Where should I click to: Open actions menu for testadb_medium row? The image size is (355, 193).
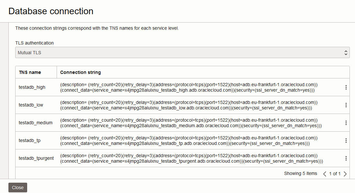(x=346, y=123)
